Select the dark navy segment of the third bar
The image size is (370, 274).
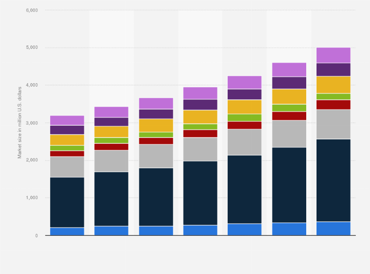pos(156,197)
